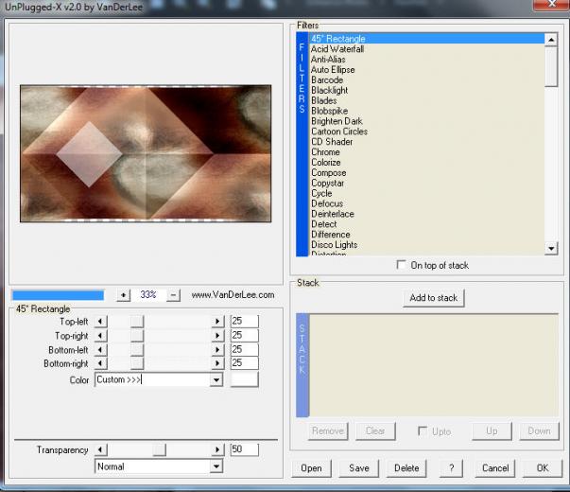
Task: Open the www.VanDerLee.com link
Action: 233,295
